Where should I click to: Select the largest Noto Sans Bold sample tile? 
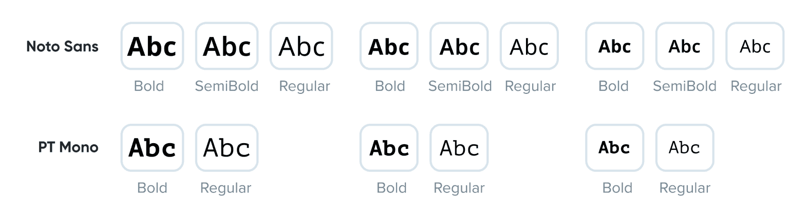click(x=152, y=46)
